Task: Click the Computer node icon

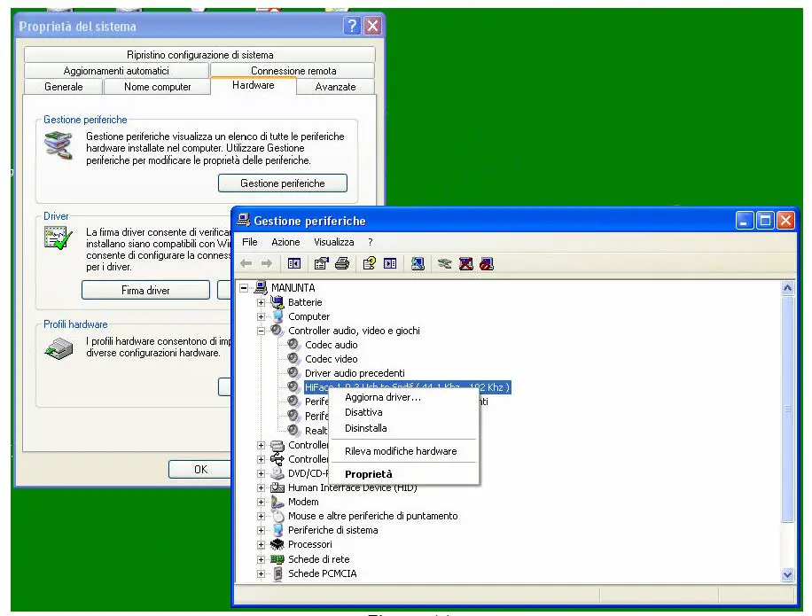Action: pyautogui.click(x=278, y=316)
